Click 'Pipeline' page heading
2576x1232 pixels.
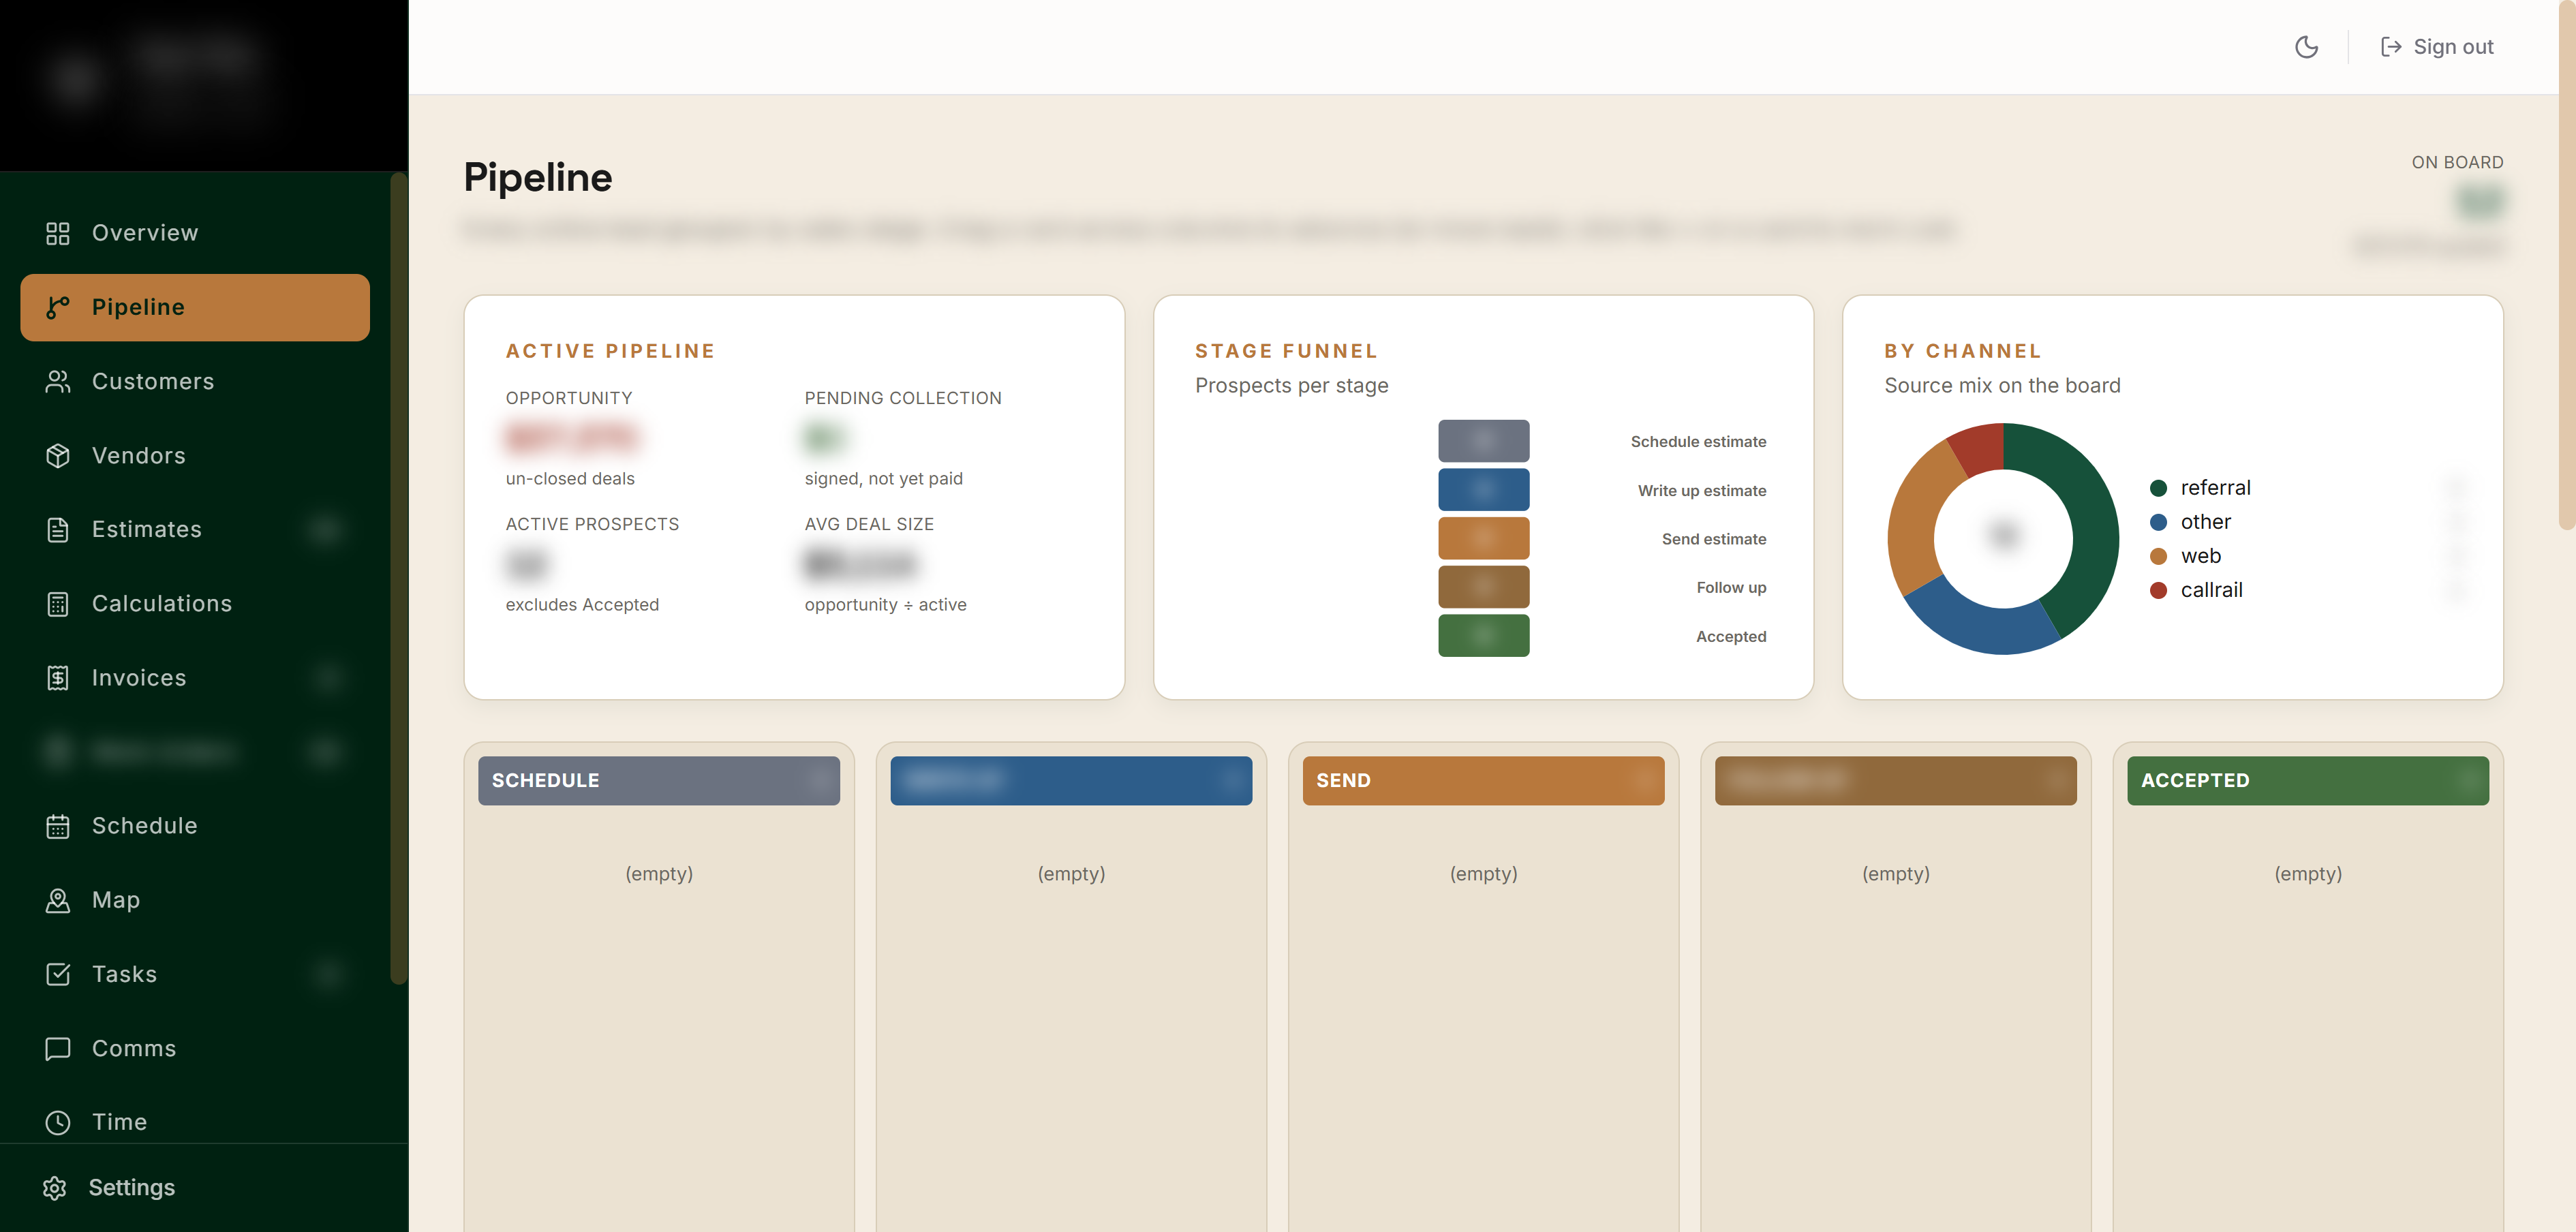(x=538, y=177)
